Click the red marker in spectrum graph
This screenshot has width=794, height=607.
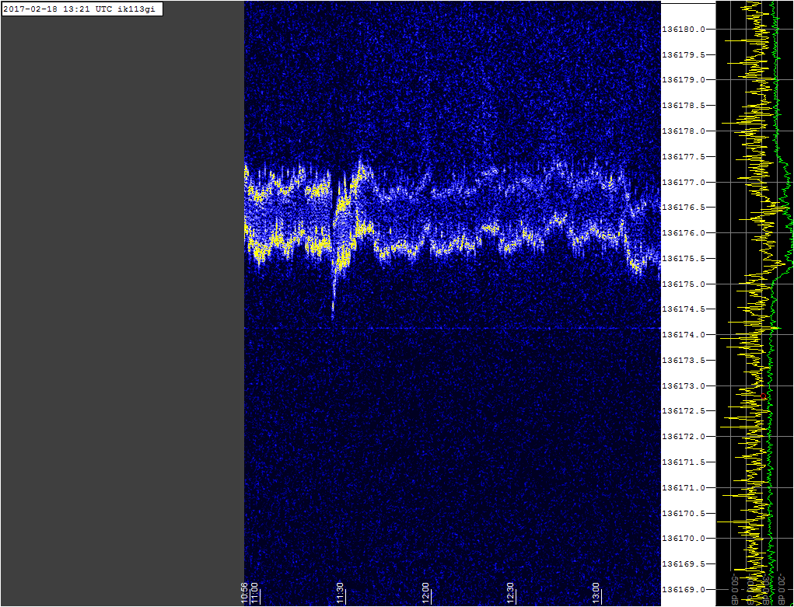pos(764,396)
